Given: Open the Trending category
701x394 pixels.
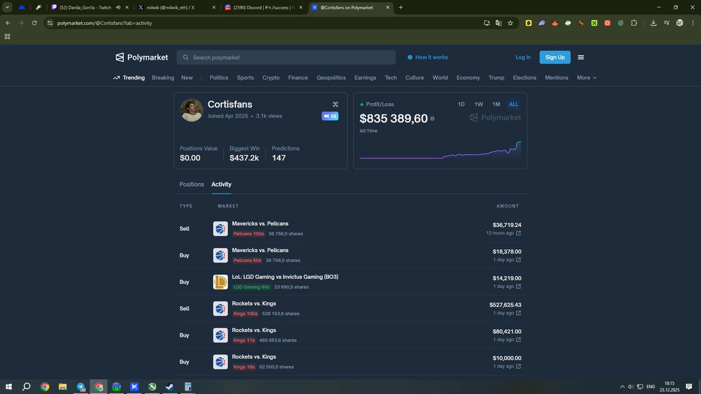Looking at the screenshot, I should [x=129, y=78].
